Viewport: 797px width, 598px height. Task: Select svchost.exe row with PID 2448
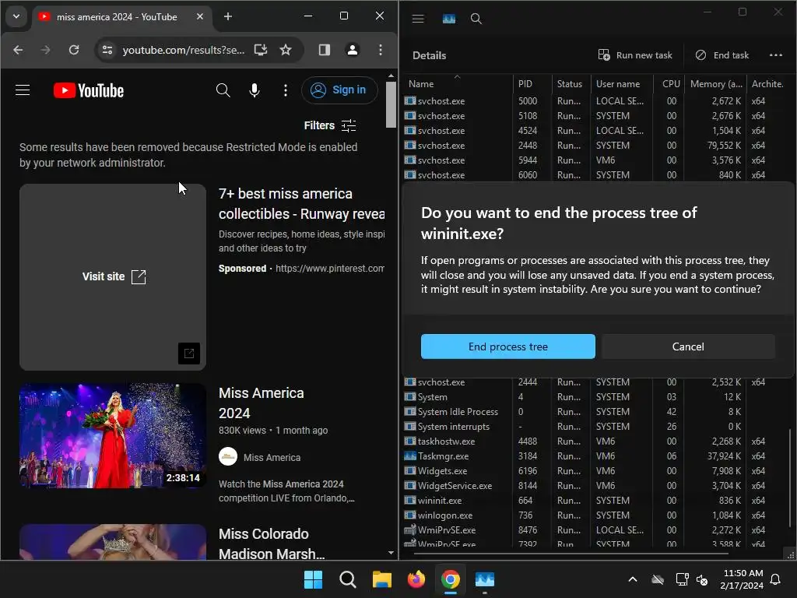595,145
